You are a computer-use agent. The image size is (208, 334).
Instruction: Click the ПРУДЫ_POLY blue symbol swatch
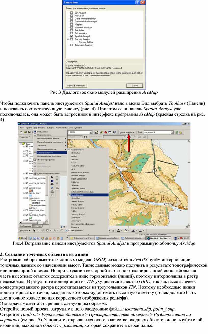pos(30,195)
